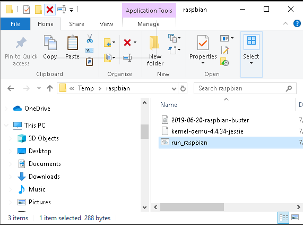Click the red Delete icon in Organize
The image size is (303, 225).
[127, 43]
